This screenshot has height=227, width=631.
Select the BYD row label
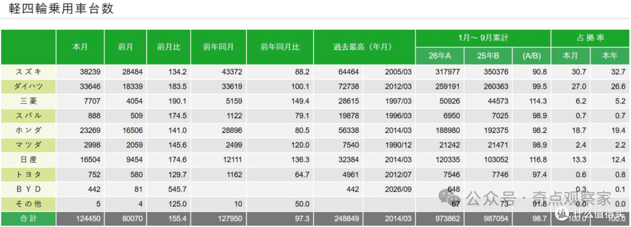(28, 189)
